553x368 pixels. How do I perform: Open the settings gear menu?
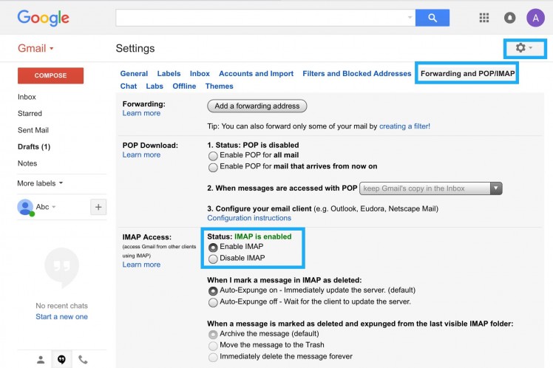523,48
